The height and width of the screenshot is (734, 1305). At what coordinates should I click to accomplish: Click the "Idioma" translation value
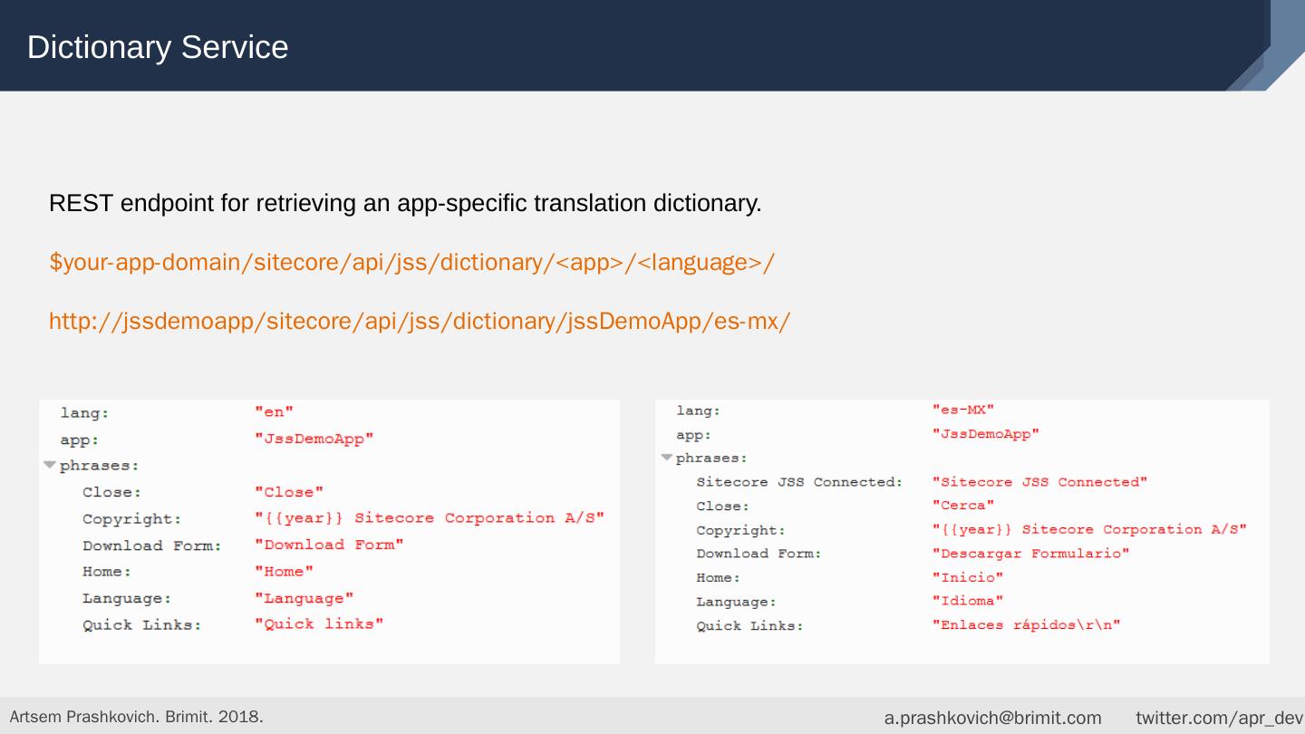click(x=967, y=601)
